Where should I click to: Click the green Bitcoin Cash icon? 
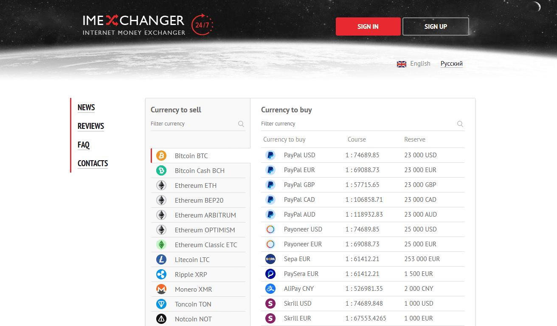point(161,170)
